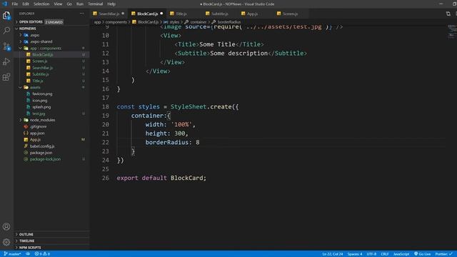Click Ln 22, Col 24 in status bar

pos(333,254)
